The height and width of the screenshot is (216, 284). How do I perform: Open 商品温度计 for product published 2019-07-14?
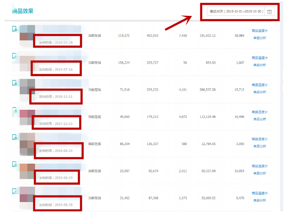point(259,58)
